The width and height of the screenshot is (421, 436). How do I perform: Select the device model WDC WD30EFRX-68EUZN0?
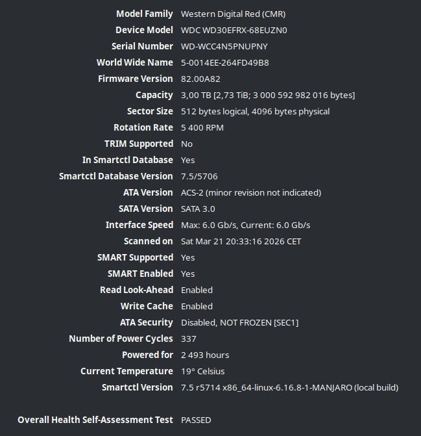click(234, 30)
